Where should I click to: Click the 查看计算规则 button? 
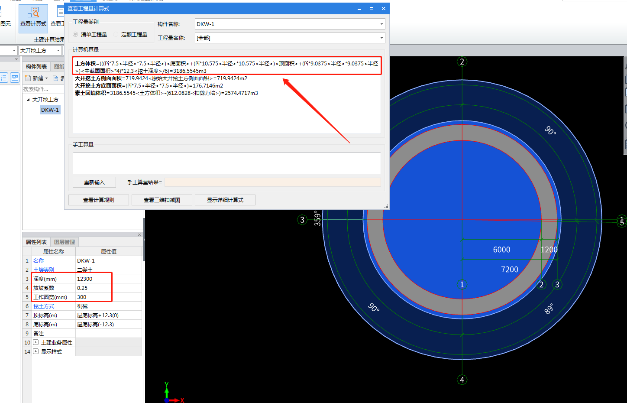coord(99,200)
